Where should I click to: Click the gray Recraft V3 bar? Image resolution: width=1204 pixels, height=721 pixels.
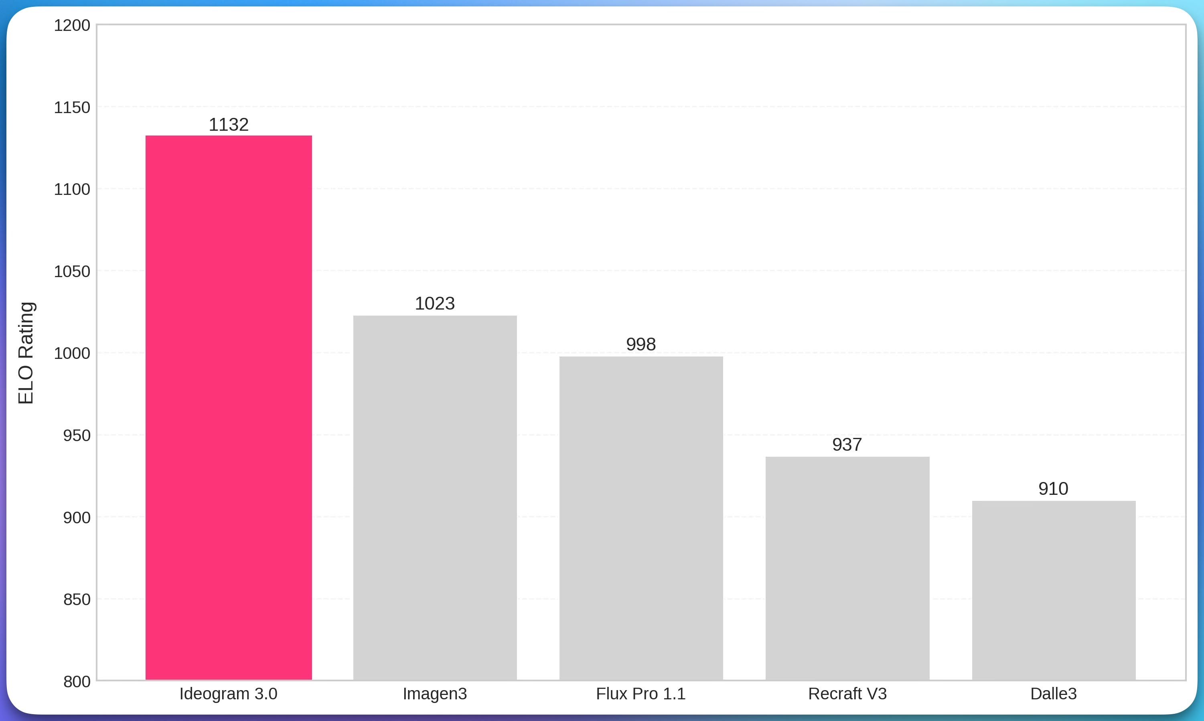pyautogui.click(x=847, y=568)
